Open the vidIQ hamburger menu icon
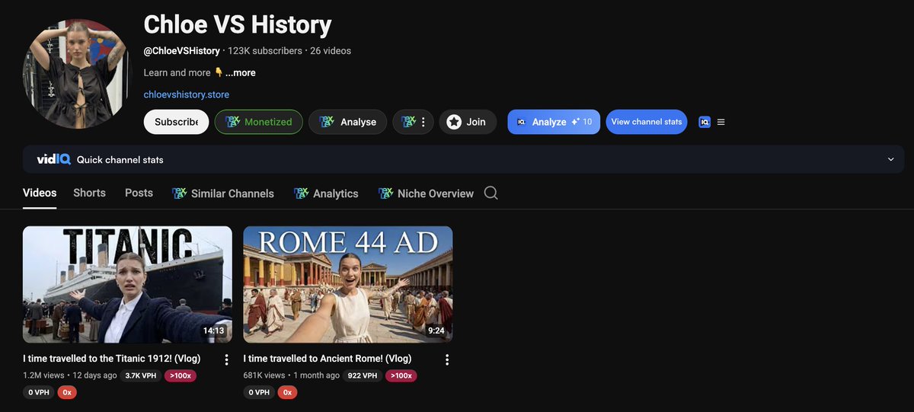Viewport: 914px width, 412px height. coord(721,122)
